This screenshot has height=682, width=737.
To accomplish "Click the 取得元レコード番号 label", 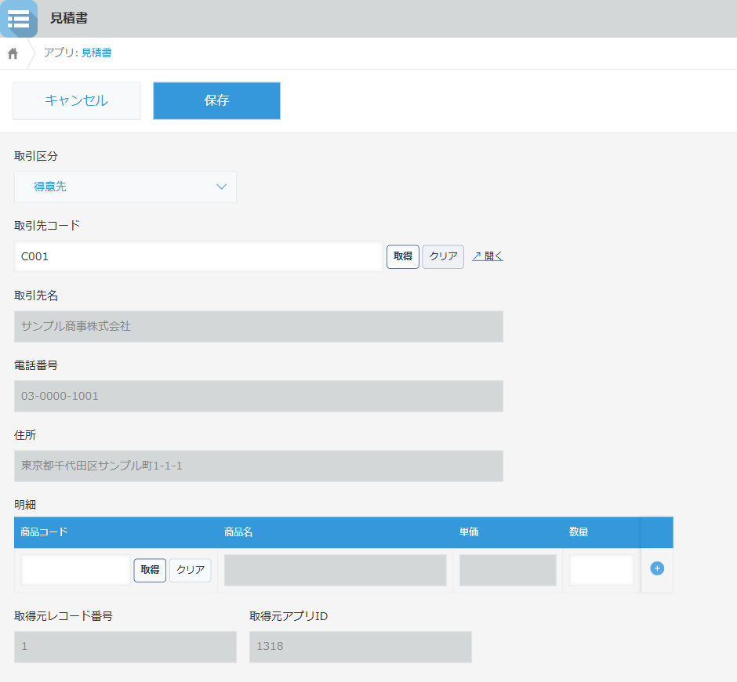I will (64, 616).
